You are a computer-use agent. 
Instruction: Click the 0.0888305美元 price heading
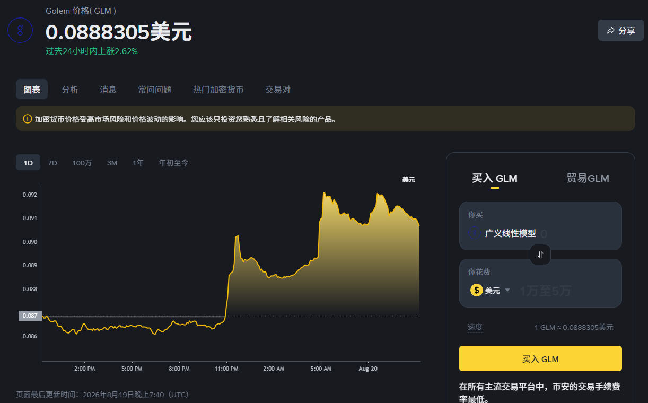(119, 32)
